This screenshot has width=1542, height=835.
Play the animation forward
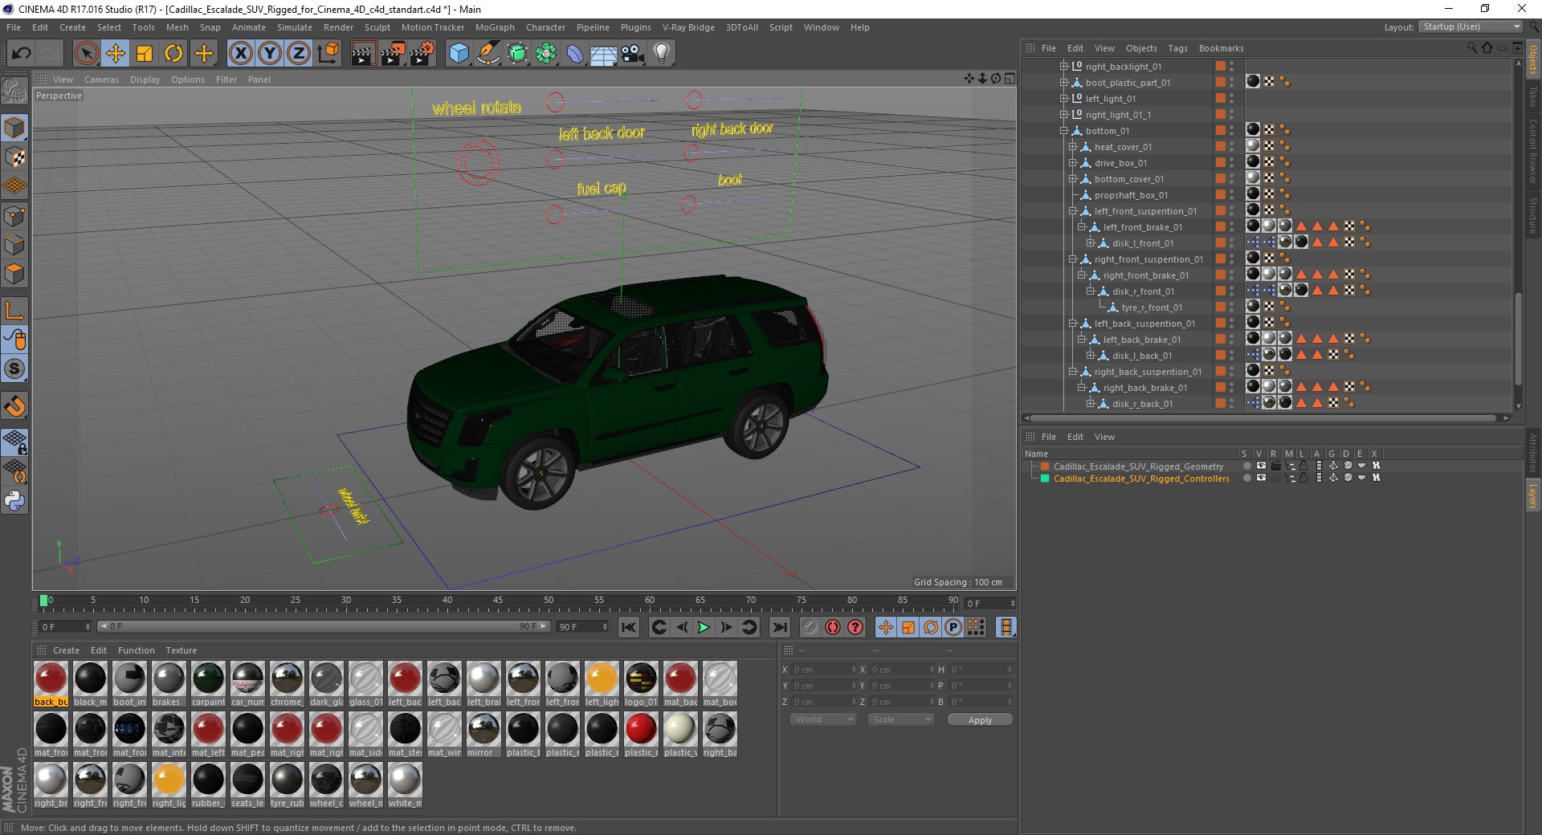pyautogui.click(x=704, y=627)
